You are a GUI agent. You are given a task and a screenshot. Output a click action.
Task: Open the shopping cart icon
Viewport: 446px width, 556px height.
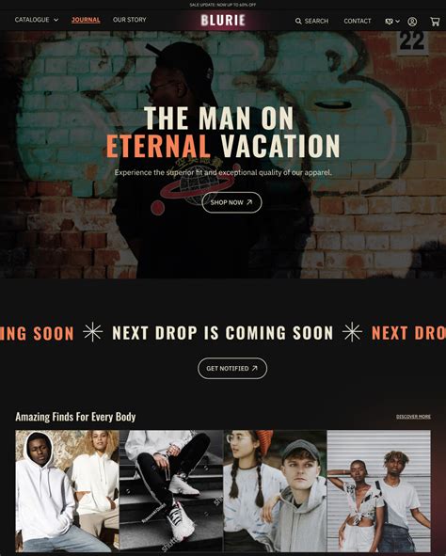(435, 22)
